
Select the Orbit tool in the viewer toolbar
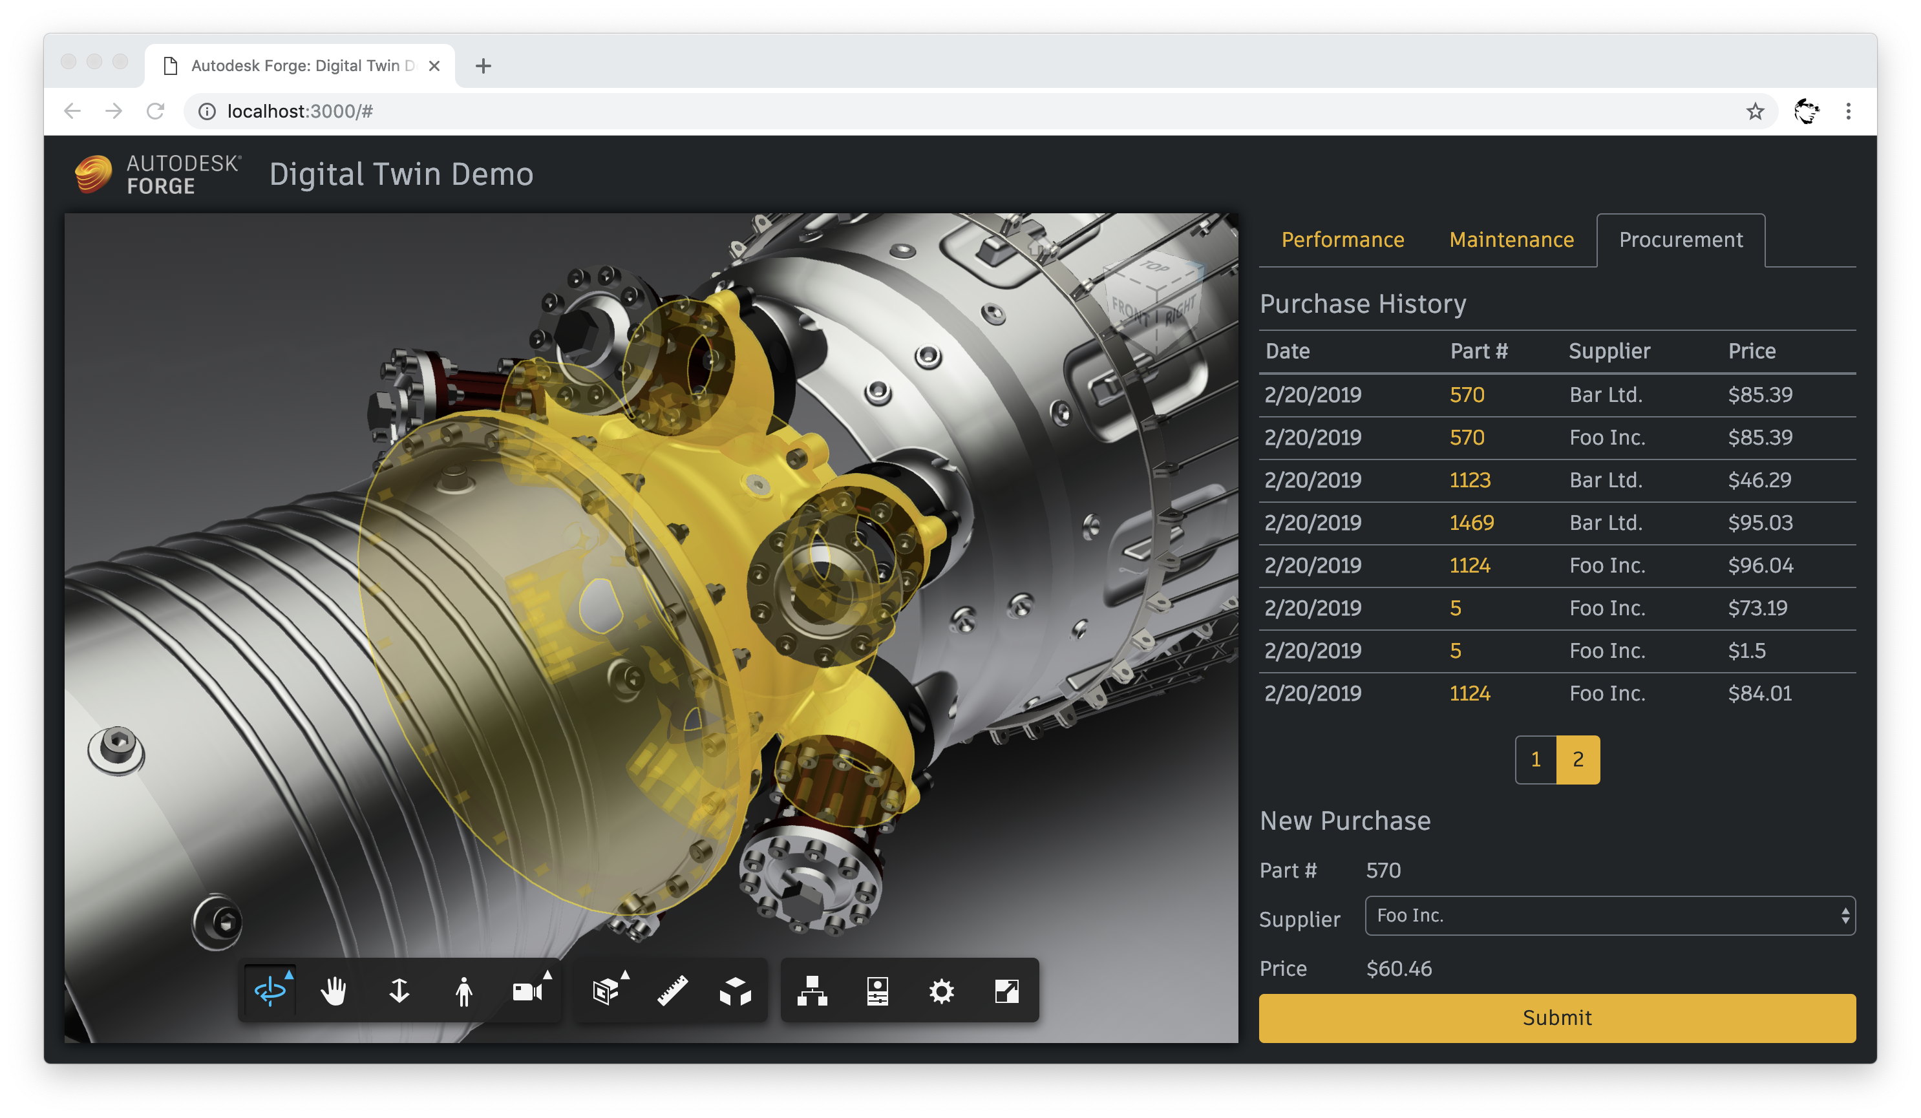pos(270,991)
